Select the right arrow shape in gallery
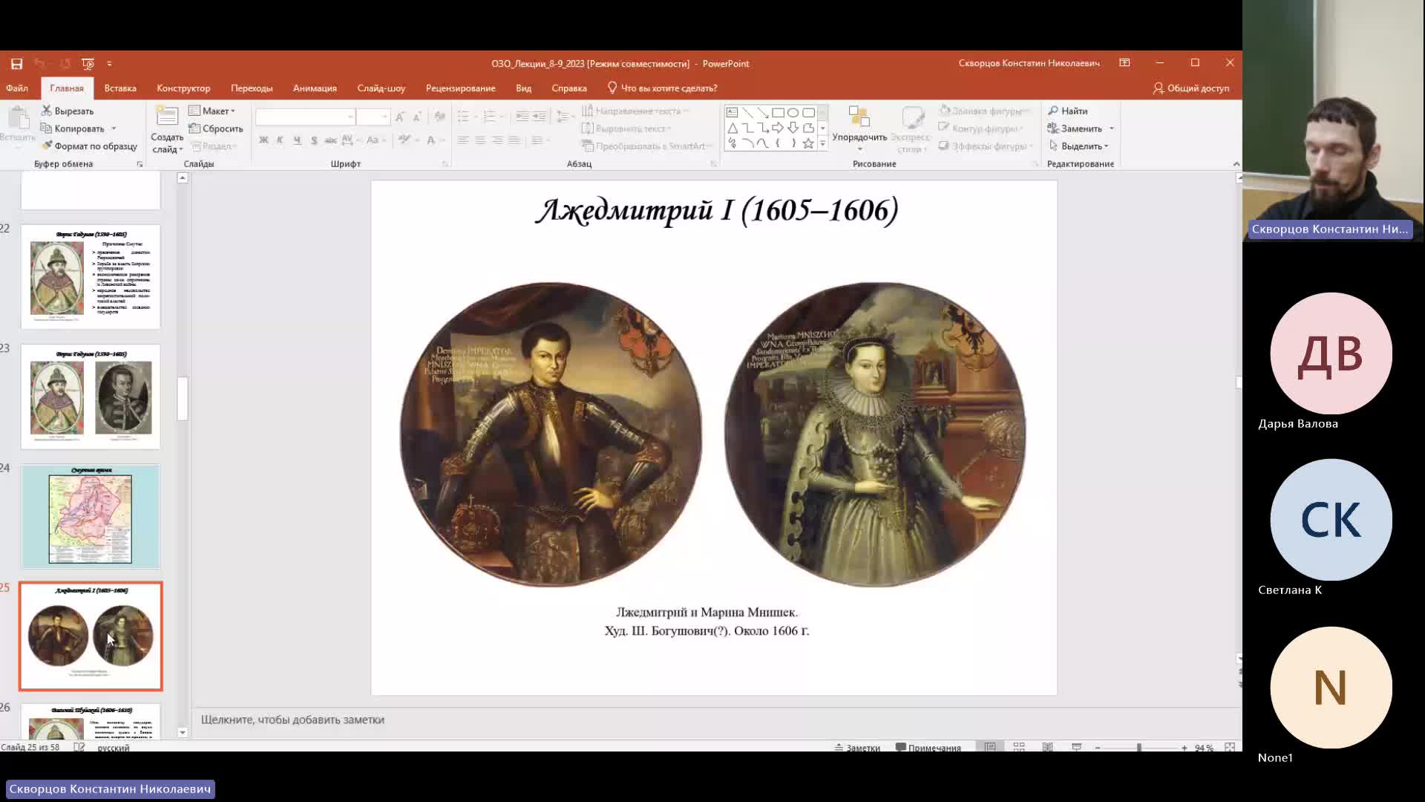Screen dimensions: 1425x802 [778, 128]
